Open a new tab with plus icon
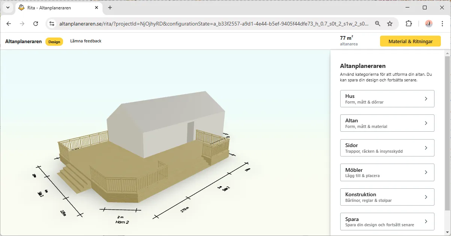The image size is (451, 236). click(110, 8)
